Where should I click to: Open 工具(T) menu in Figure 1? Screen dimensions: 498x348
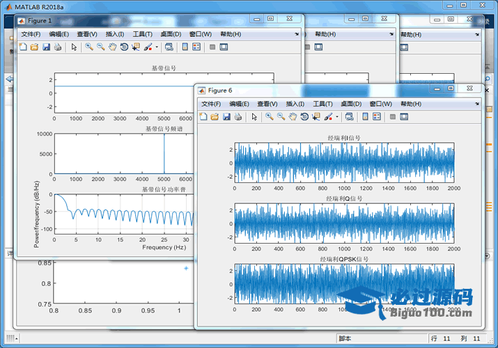coord(143,34)
